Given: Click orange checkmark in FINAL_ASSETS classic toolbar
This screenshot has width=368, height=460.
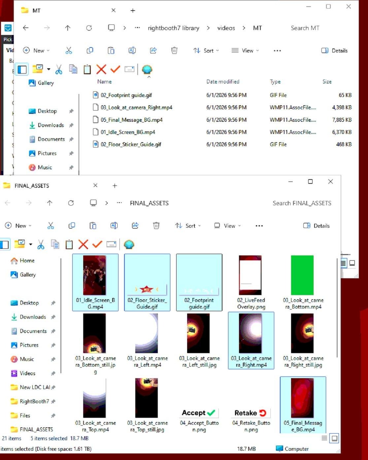Looking at the screenshot, I should pyautogui.click(x=97, y=245).
